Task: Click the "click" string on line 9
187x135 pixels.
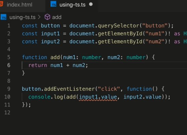Action: coord(109,89)
